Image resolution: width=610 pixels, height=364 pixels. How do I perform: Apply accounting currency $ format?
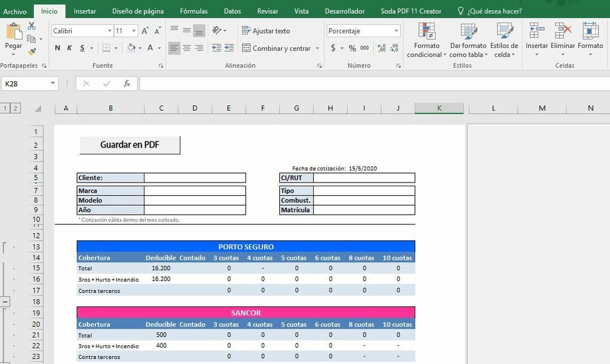(333, 48)
